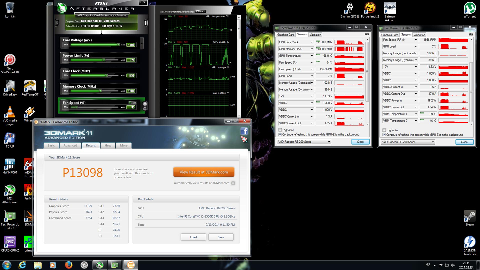Click left GPU-Z sensors vertical scrollbar
Viewport: 480px width, 270px height.
pyautogui.click(x=367, y=71)
